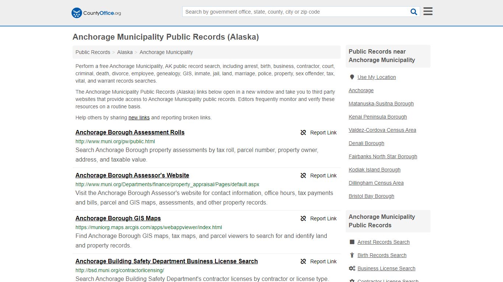Screen dimensions: 503x282
Task: Open Anchorage Borough Assessor's Website
Action: (132, 176)
